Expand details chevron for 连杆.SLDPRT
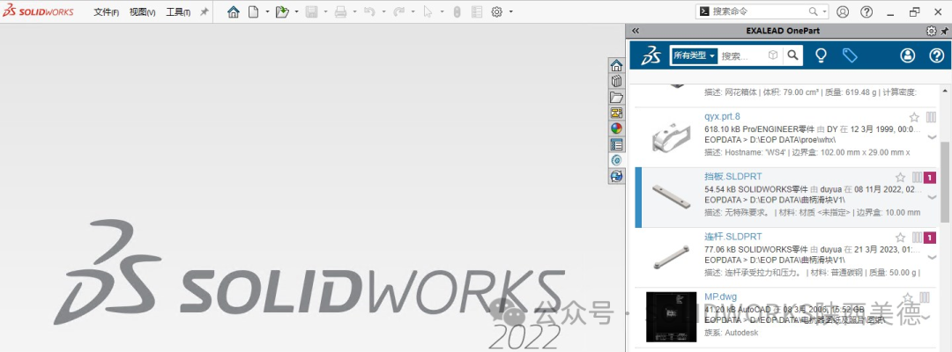The height and width of the screenshot is (352, 952). [x=932, y=258]
